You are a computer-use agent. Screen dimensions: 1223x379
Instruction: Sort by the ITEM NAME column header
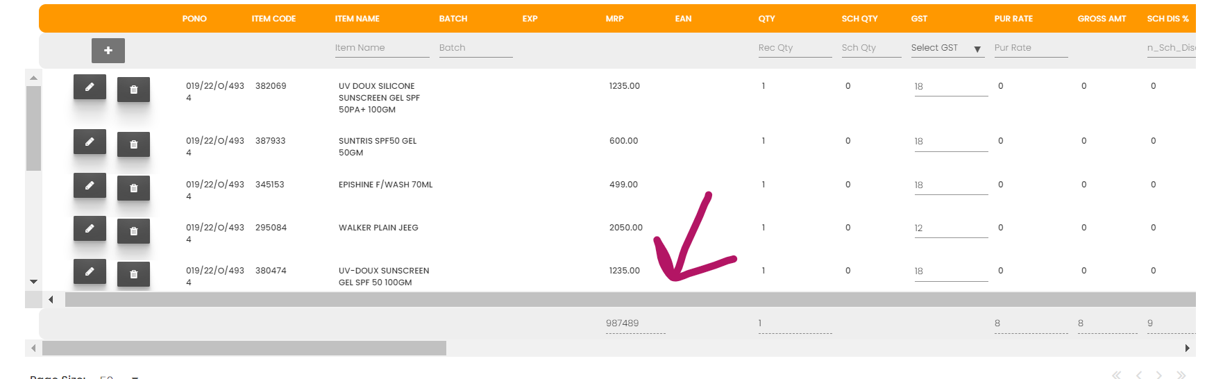click(357, 19)
